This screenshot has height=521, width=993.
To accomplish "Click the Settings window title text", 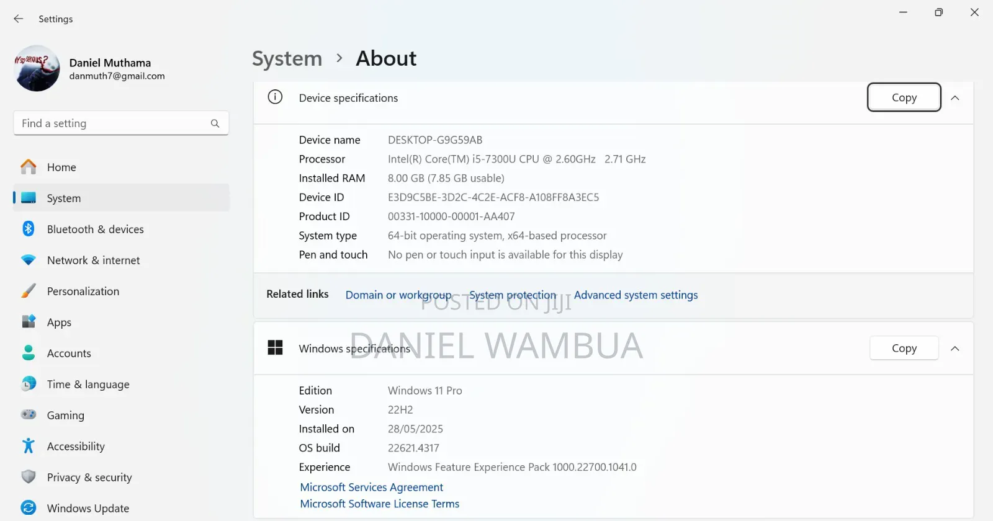I will tap(56, 19).
